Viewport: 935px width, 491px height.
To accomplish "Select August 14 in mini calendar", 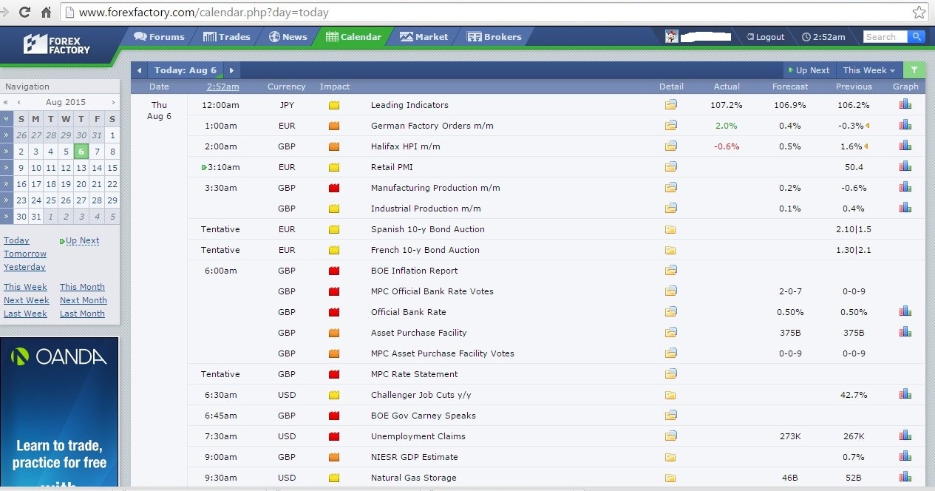I will [x=97, y=168].
